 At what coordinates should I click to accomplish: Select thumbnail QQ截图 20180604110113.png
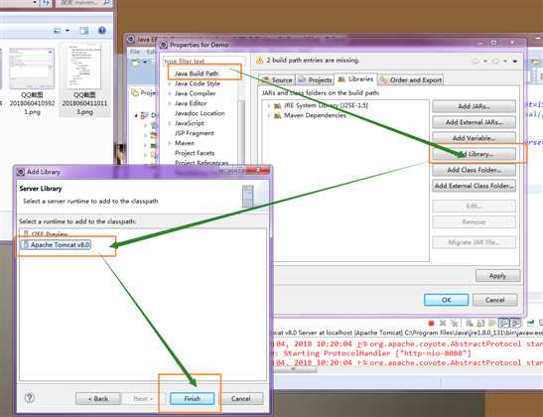(x=84, y=80)
